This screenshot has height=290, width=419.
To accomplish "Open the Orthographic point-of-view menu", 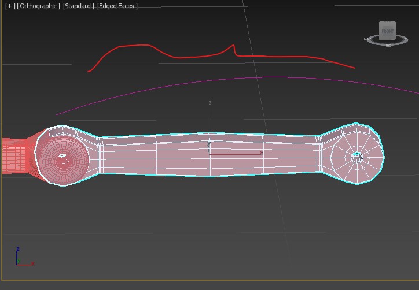I will pyautogui.click(x=38, y=6).
